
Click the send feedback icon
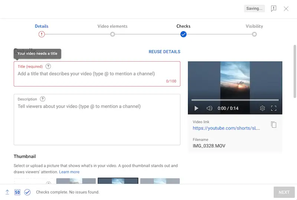click(274, 9)
